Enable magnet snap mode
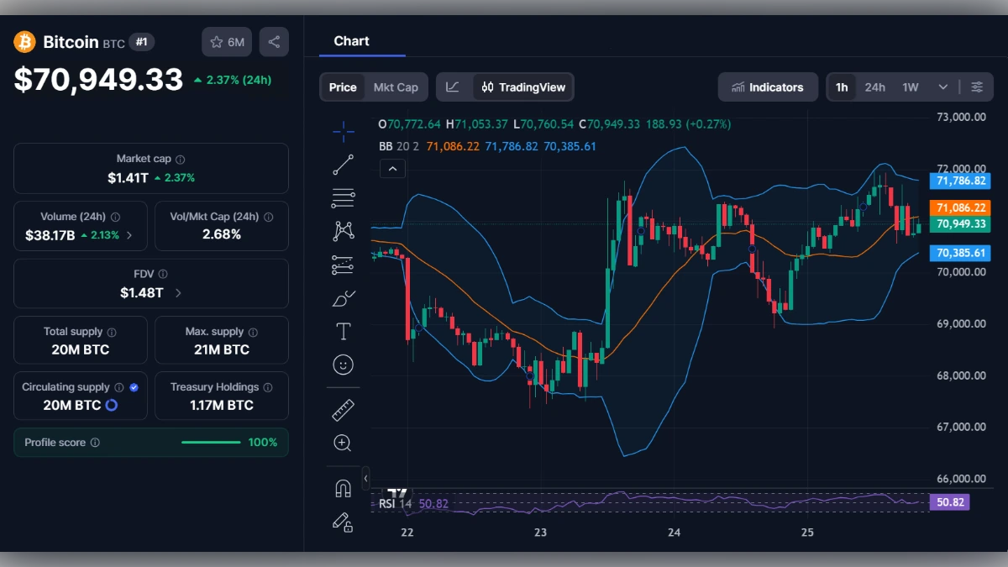 point(343,487)
